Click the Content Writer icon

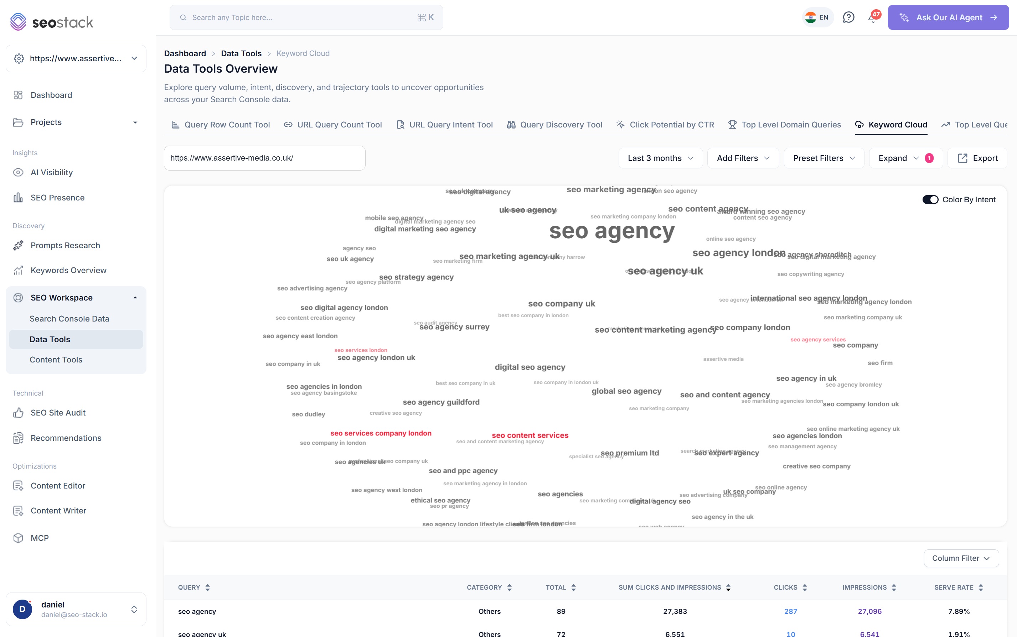pos(18,511)
